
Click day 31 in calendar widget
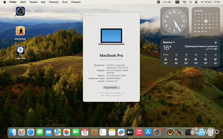point(206,31)
